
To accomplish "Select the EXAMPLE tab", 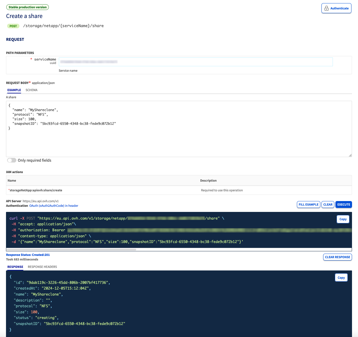I will 14,90.
